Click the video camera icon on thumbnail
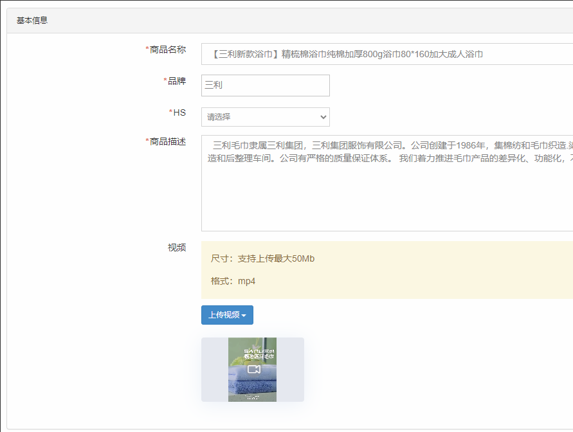This screenshot has height=432, width=573. pos(253,369)
